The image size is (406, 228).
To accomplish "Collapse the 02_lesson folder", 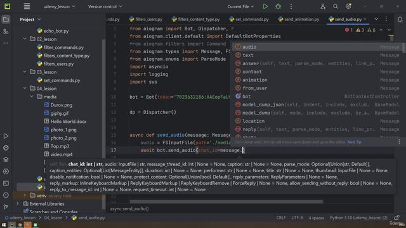I will click(x=25, y=39).
